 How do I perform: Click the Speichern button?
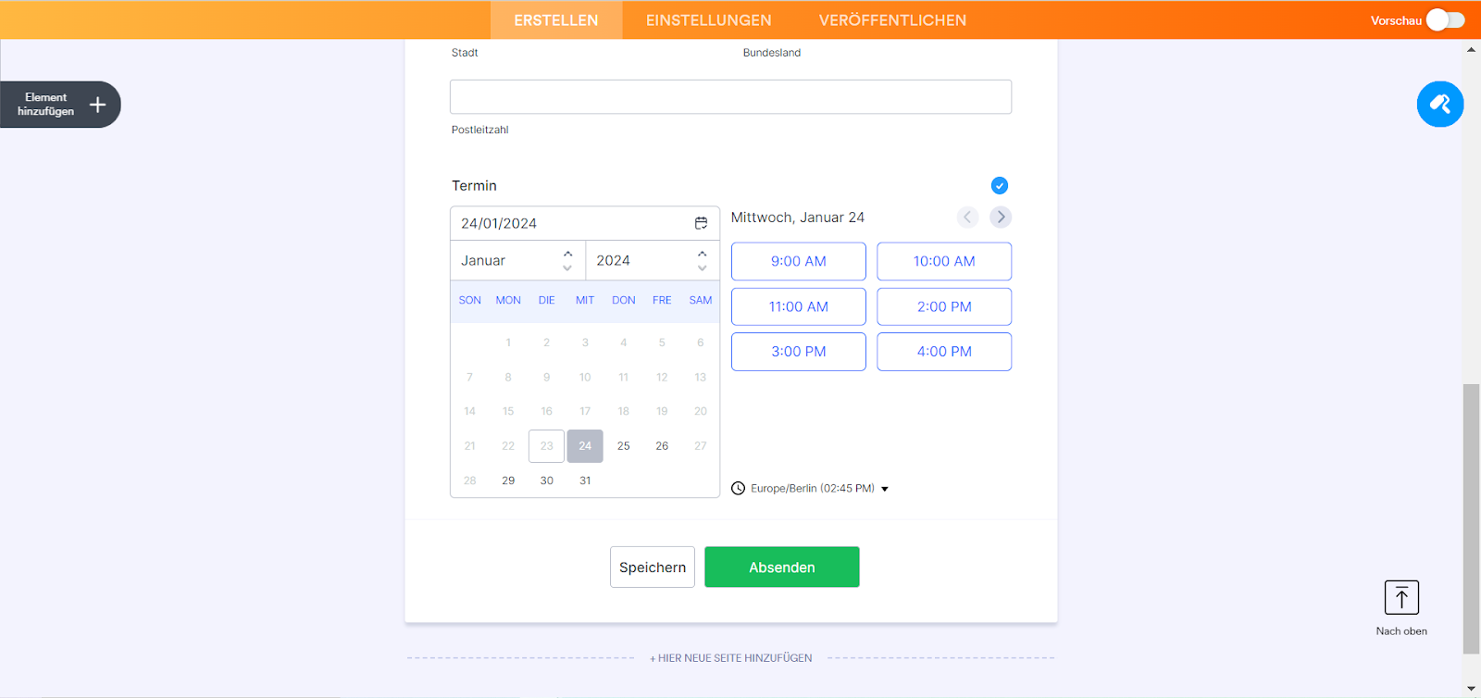click(x=652, y=567)
